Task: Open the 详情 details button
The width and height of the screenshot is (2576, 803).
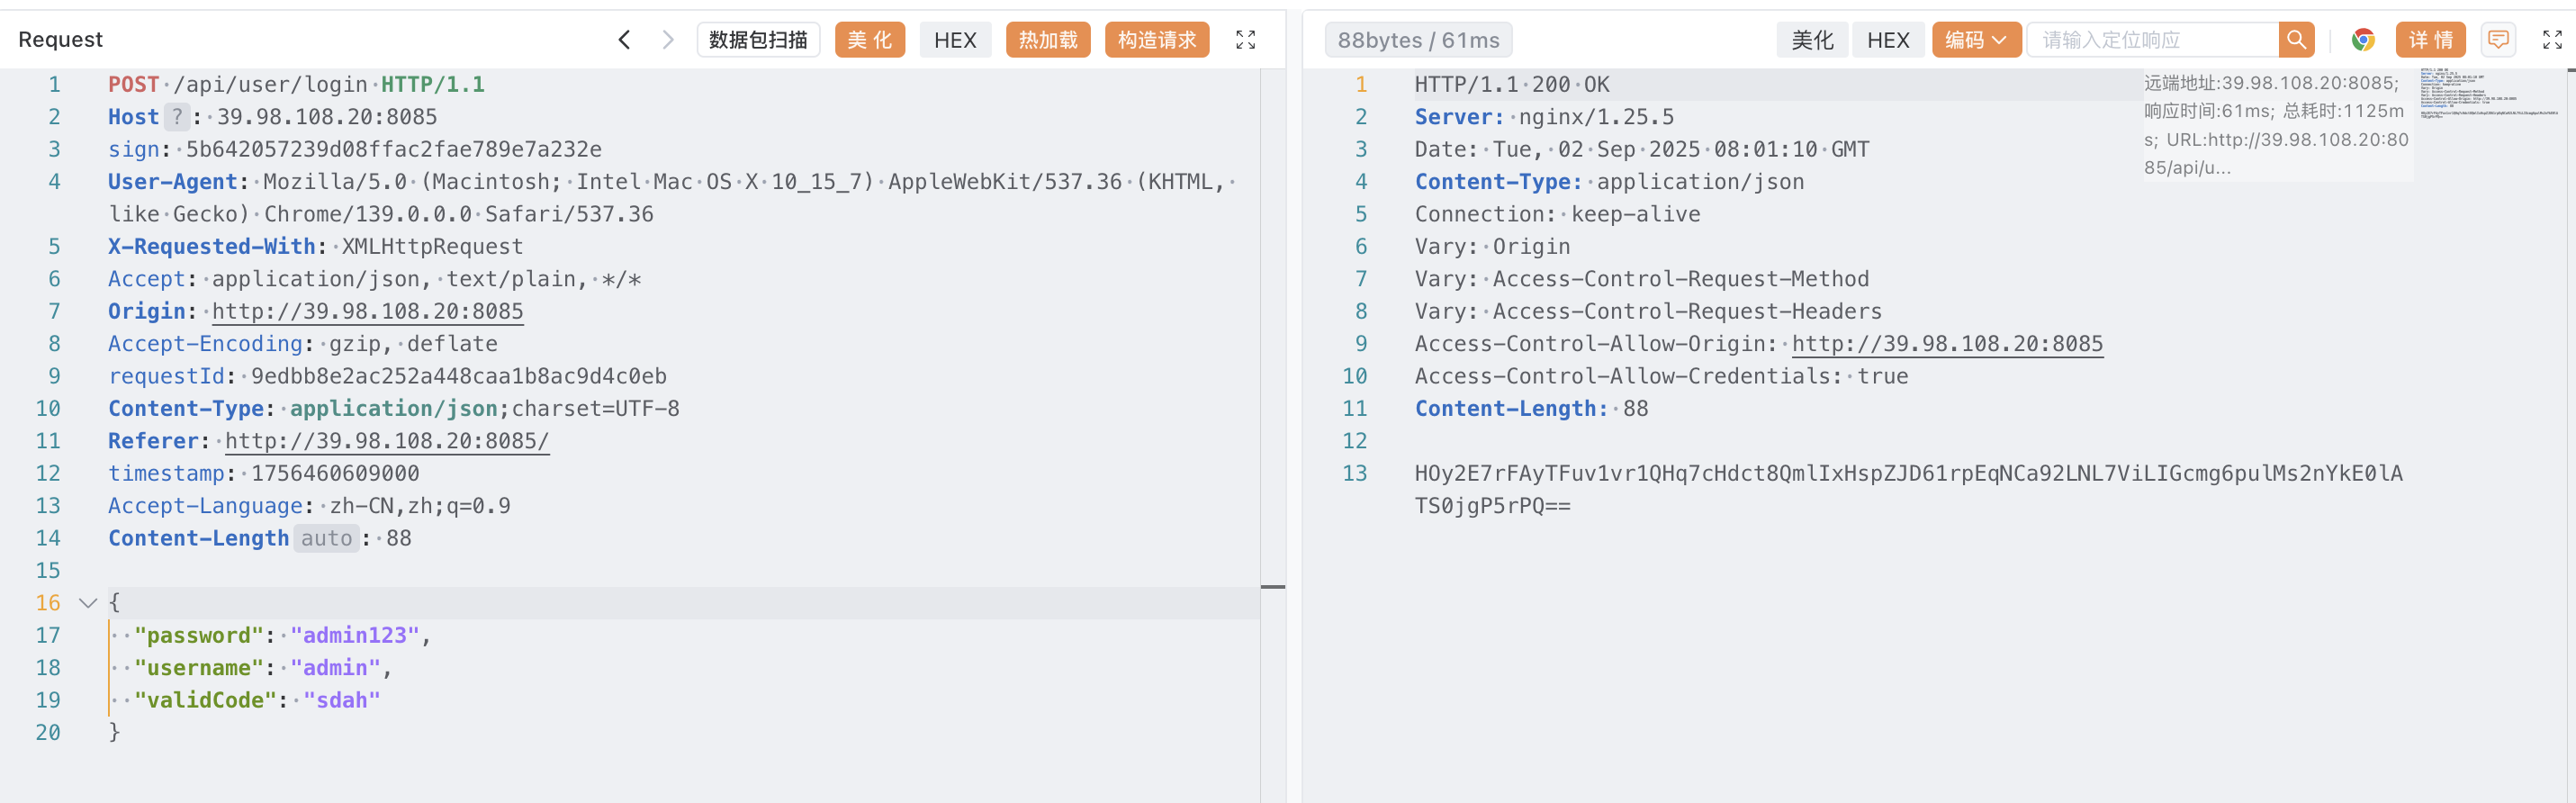Action: 2430,40
